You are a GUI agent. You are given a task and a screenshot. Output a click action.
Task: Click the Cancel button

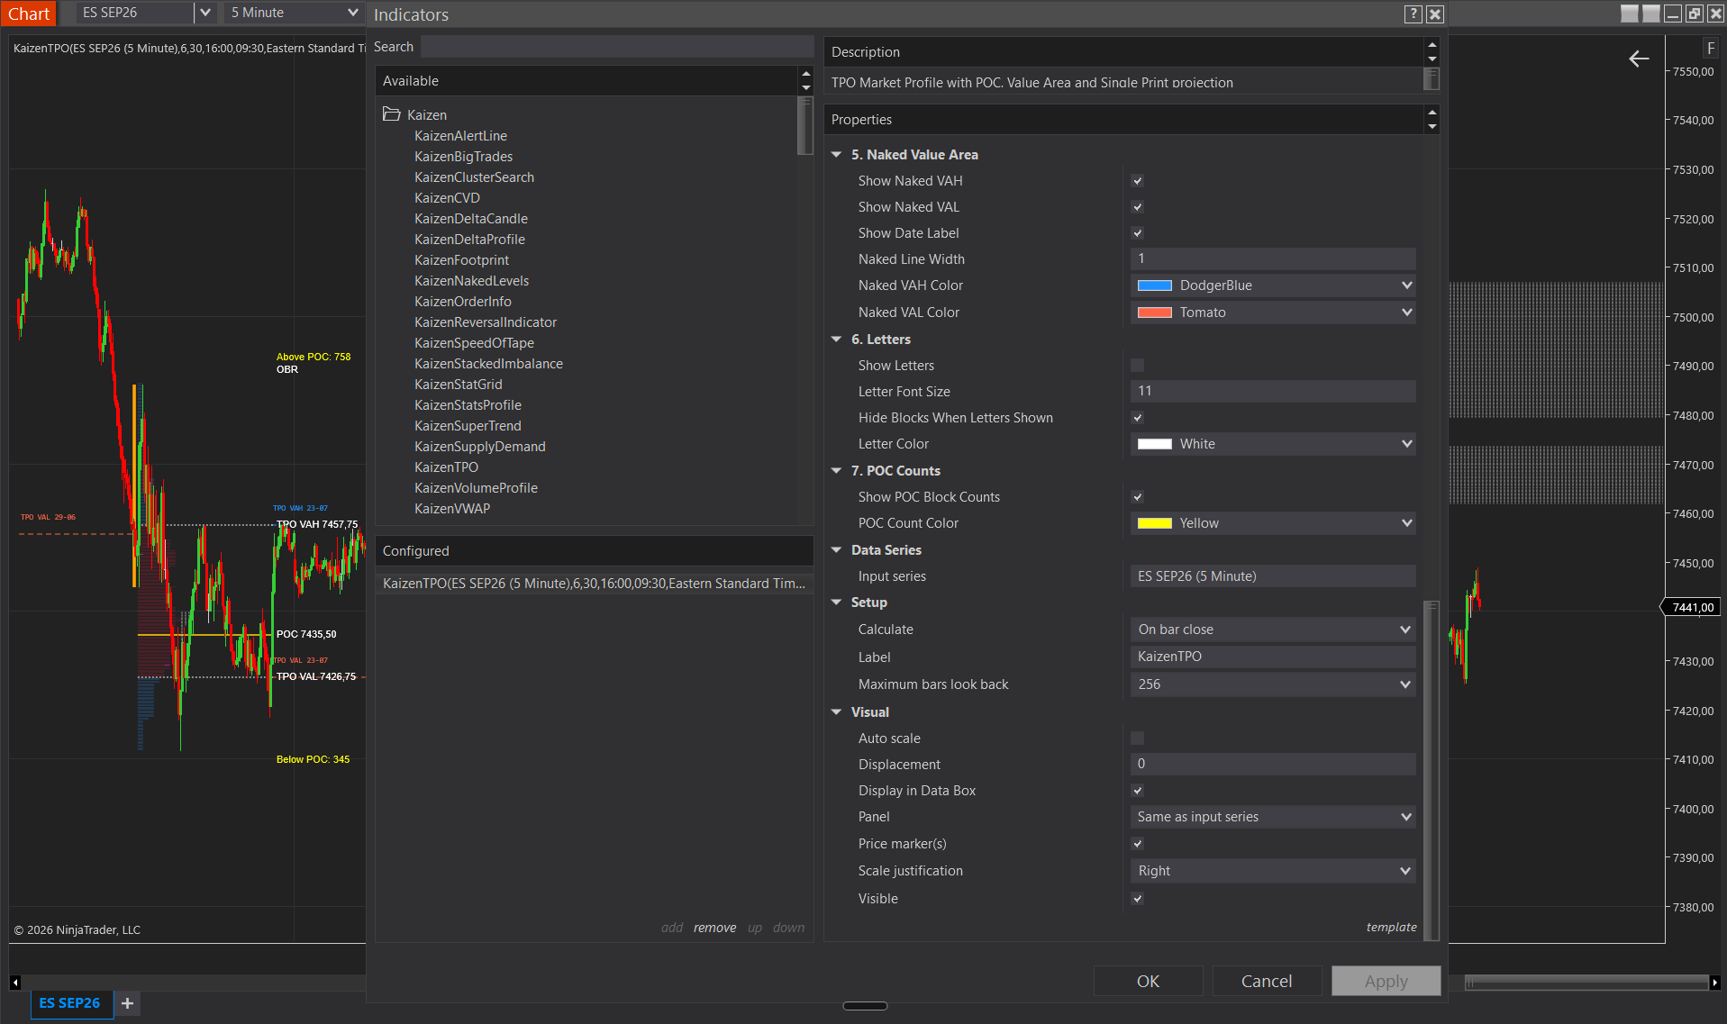coord(1267,982)
